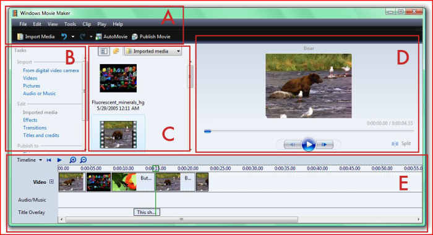Open the Play menu
Viewport: 433px width, 235px height.
(x=101, y=24)
